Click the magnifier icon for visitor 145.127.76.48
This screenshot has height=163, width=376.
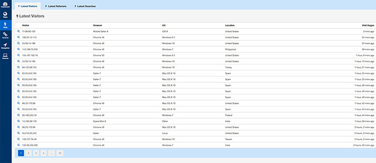click(19, 139)
